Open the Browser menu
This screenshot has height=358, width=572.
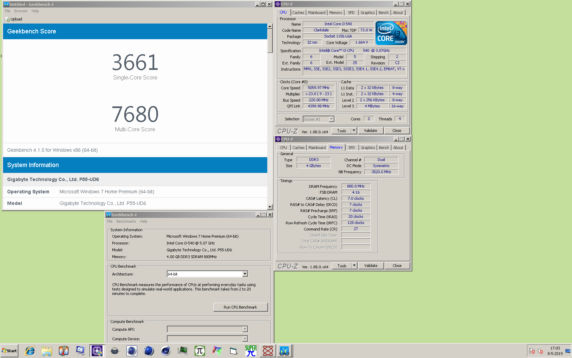point(21,11)
